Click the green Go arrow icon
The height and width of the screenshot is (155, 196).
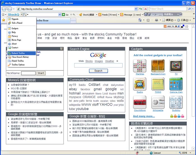(x=64, y=14)
